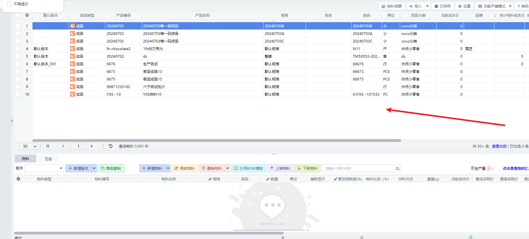Click 引用BOM模板 reference template button
Viewport: 529px width, 239px height.
(249, 168)
